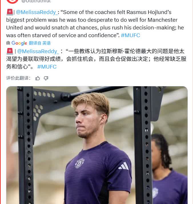Click the 由 character before the Google logo
Viewport: 193px width, 204px height.
coord(8,43)
